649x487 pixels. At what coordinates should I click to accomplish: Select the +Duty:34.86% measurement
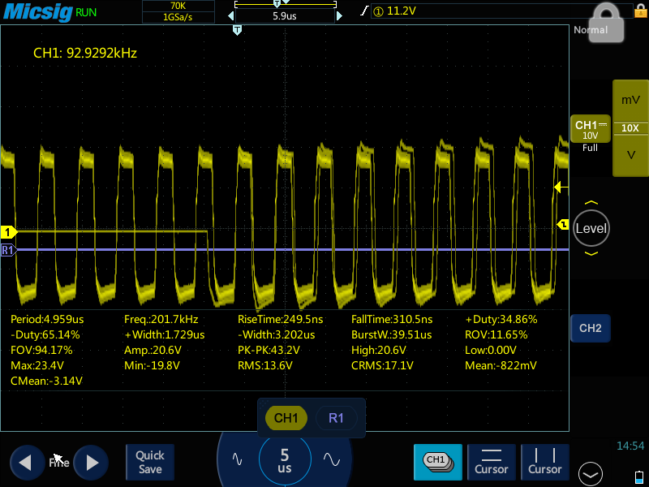click(x=501, y=319)
